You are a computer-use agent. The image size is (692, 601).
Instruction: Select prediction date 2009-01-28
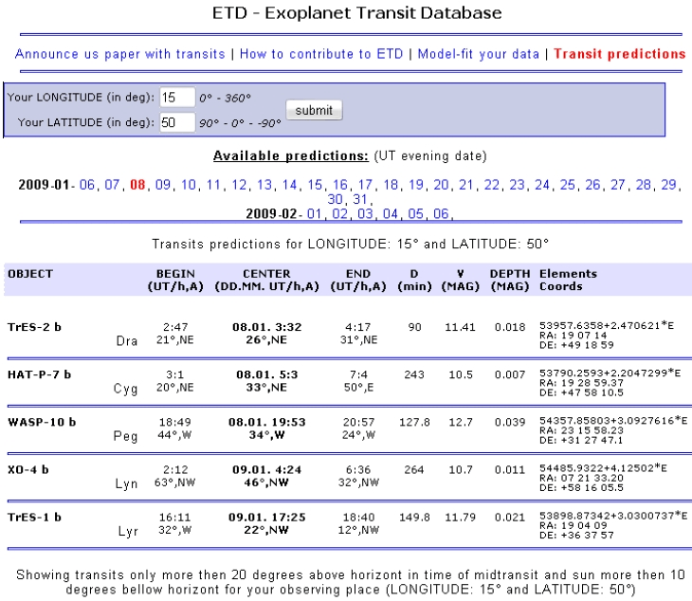click(x=644, y=185)
